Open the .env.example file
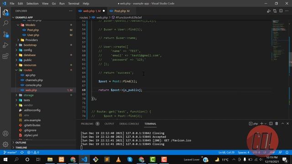The width and height of the screenshot is (292, 164). (x=32, y=120)
